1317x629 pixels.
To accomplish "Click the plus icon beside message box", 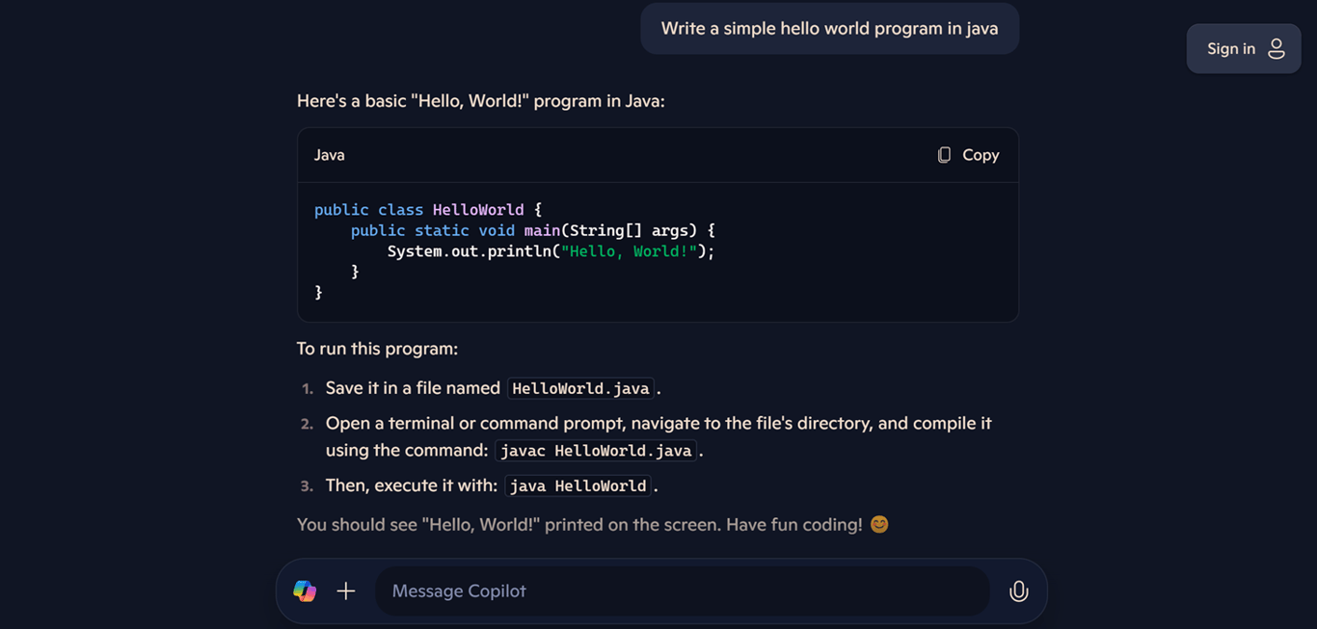I will (346, 590).
